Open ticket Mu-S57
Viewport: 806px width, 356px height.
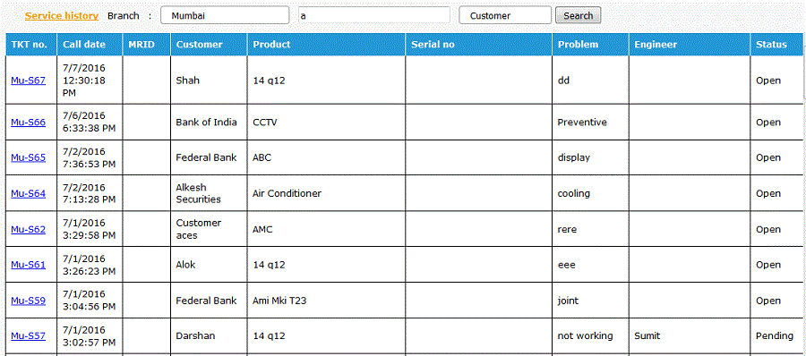[29, 336]
